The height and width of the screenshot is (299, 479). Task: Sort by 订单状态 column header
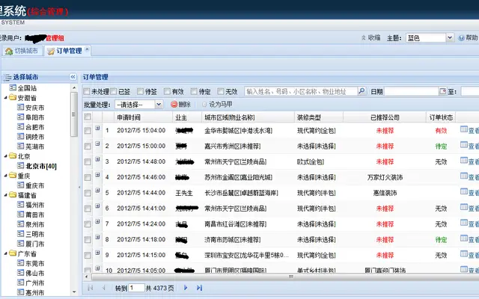pos(441,117)
